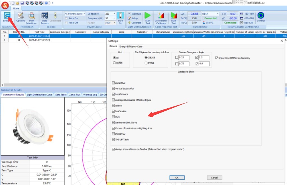Select test row dated 2025-11-07 10:57:23
Image resolution: width=287 pixels, height=185 pixels.
tap(54, 40)
